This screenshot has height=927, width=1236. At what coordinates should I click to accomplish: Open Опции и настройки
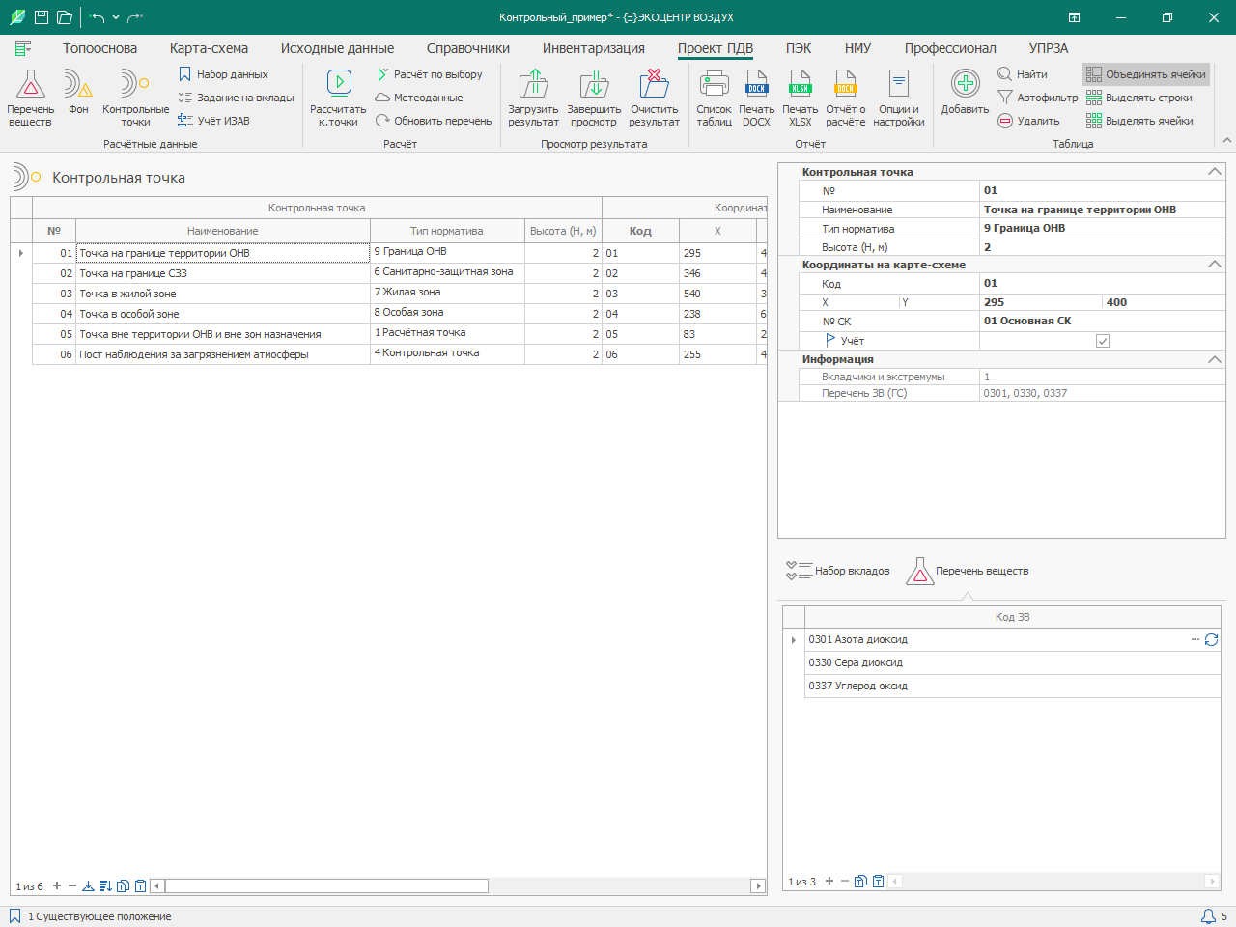coord(898,98)
